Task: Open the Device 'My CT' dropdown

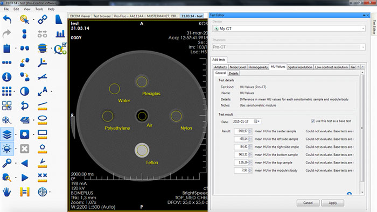Action: tap(289, 29)
